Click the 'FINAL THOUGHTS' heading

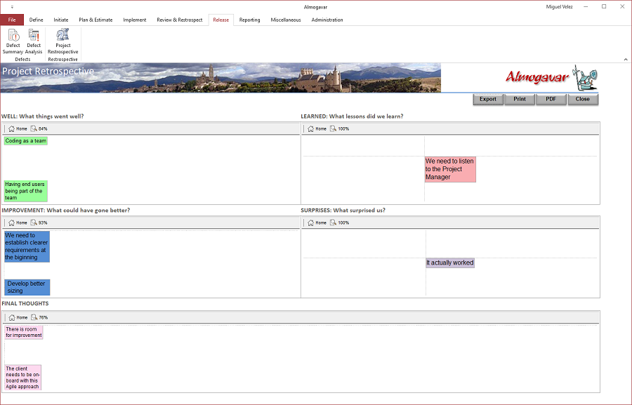[25, 303]
